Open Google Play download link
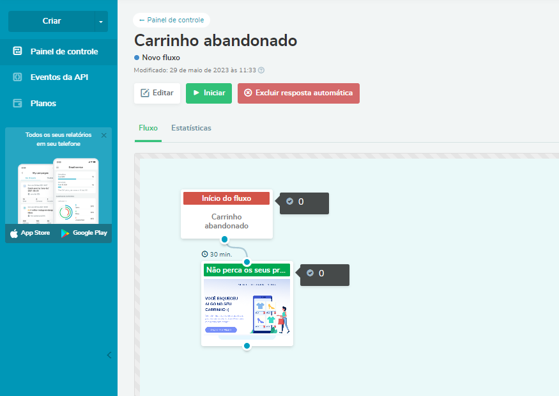Screen dimensions: 559x396 (x=84, y=233)
